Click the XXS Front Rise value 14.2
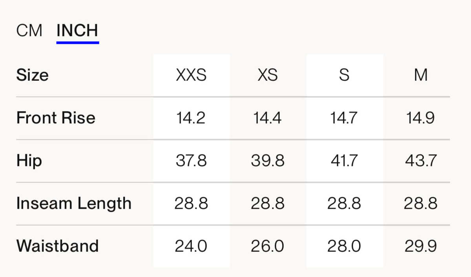The height and width of the screenshot is (277, 471). click(191, 118)
